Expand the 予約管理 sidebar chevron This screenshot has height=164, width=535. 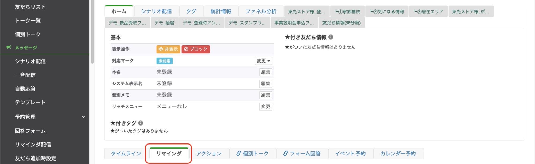click(84, 117)
